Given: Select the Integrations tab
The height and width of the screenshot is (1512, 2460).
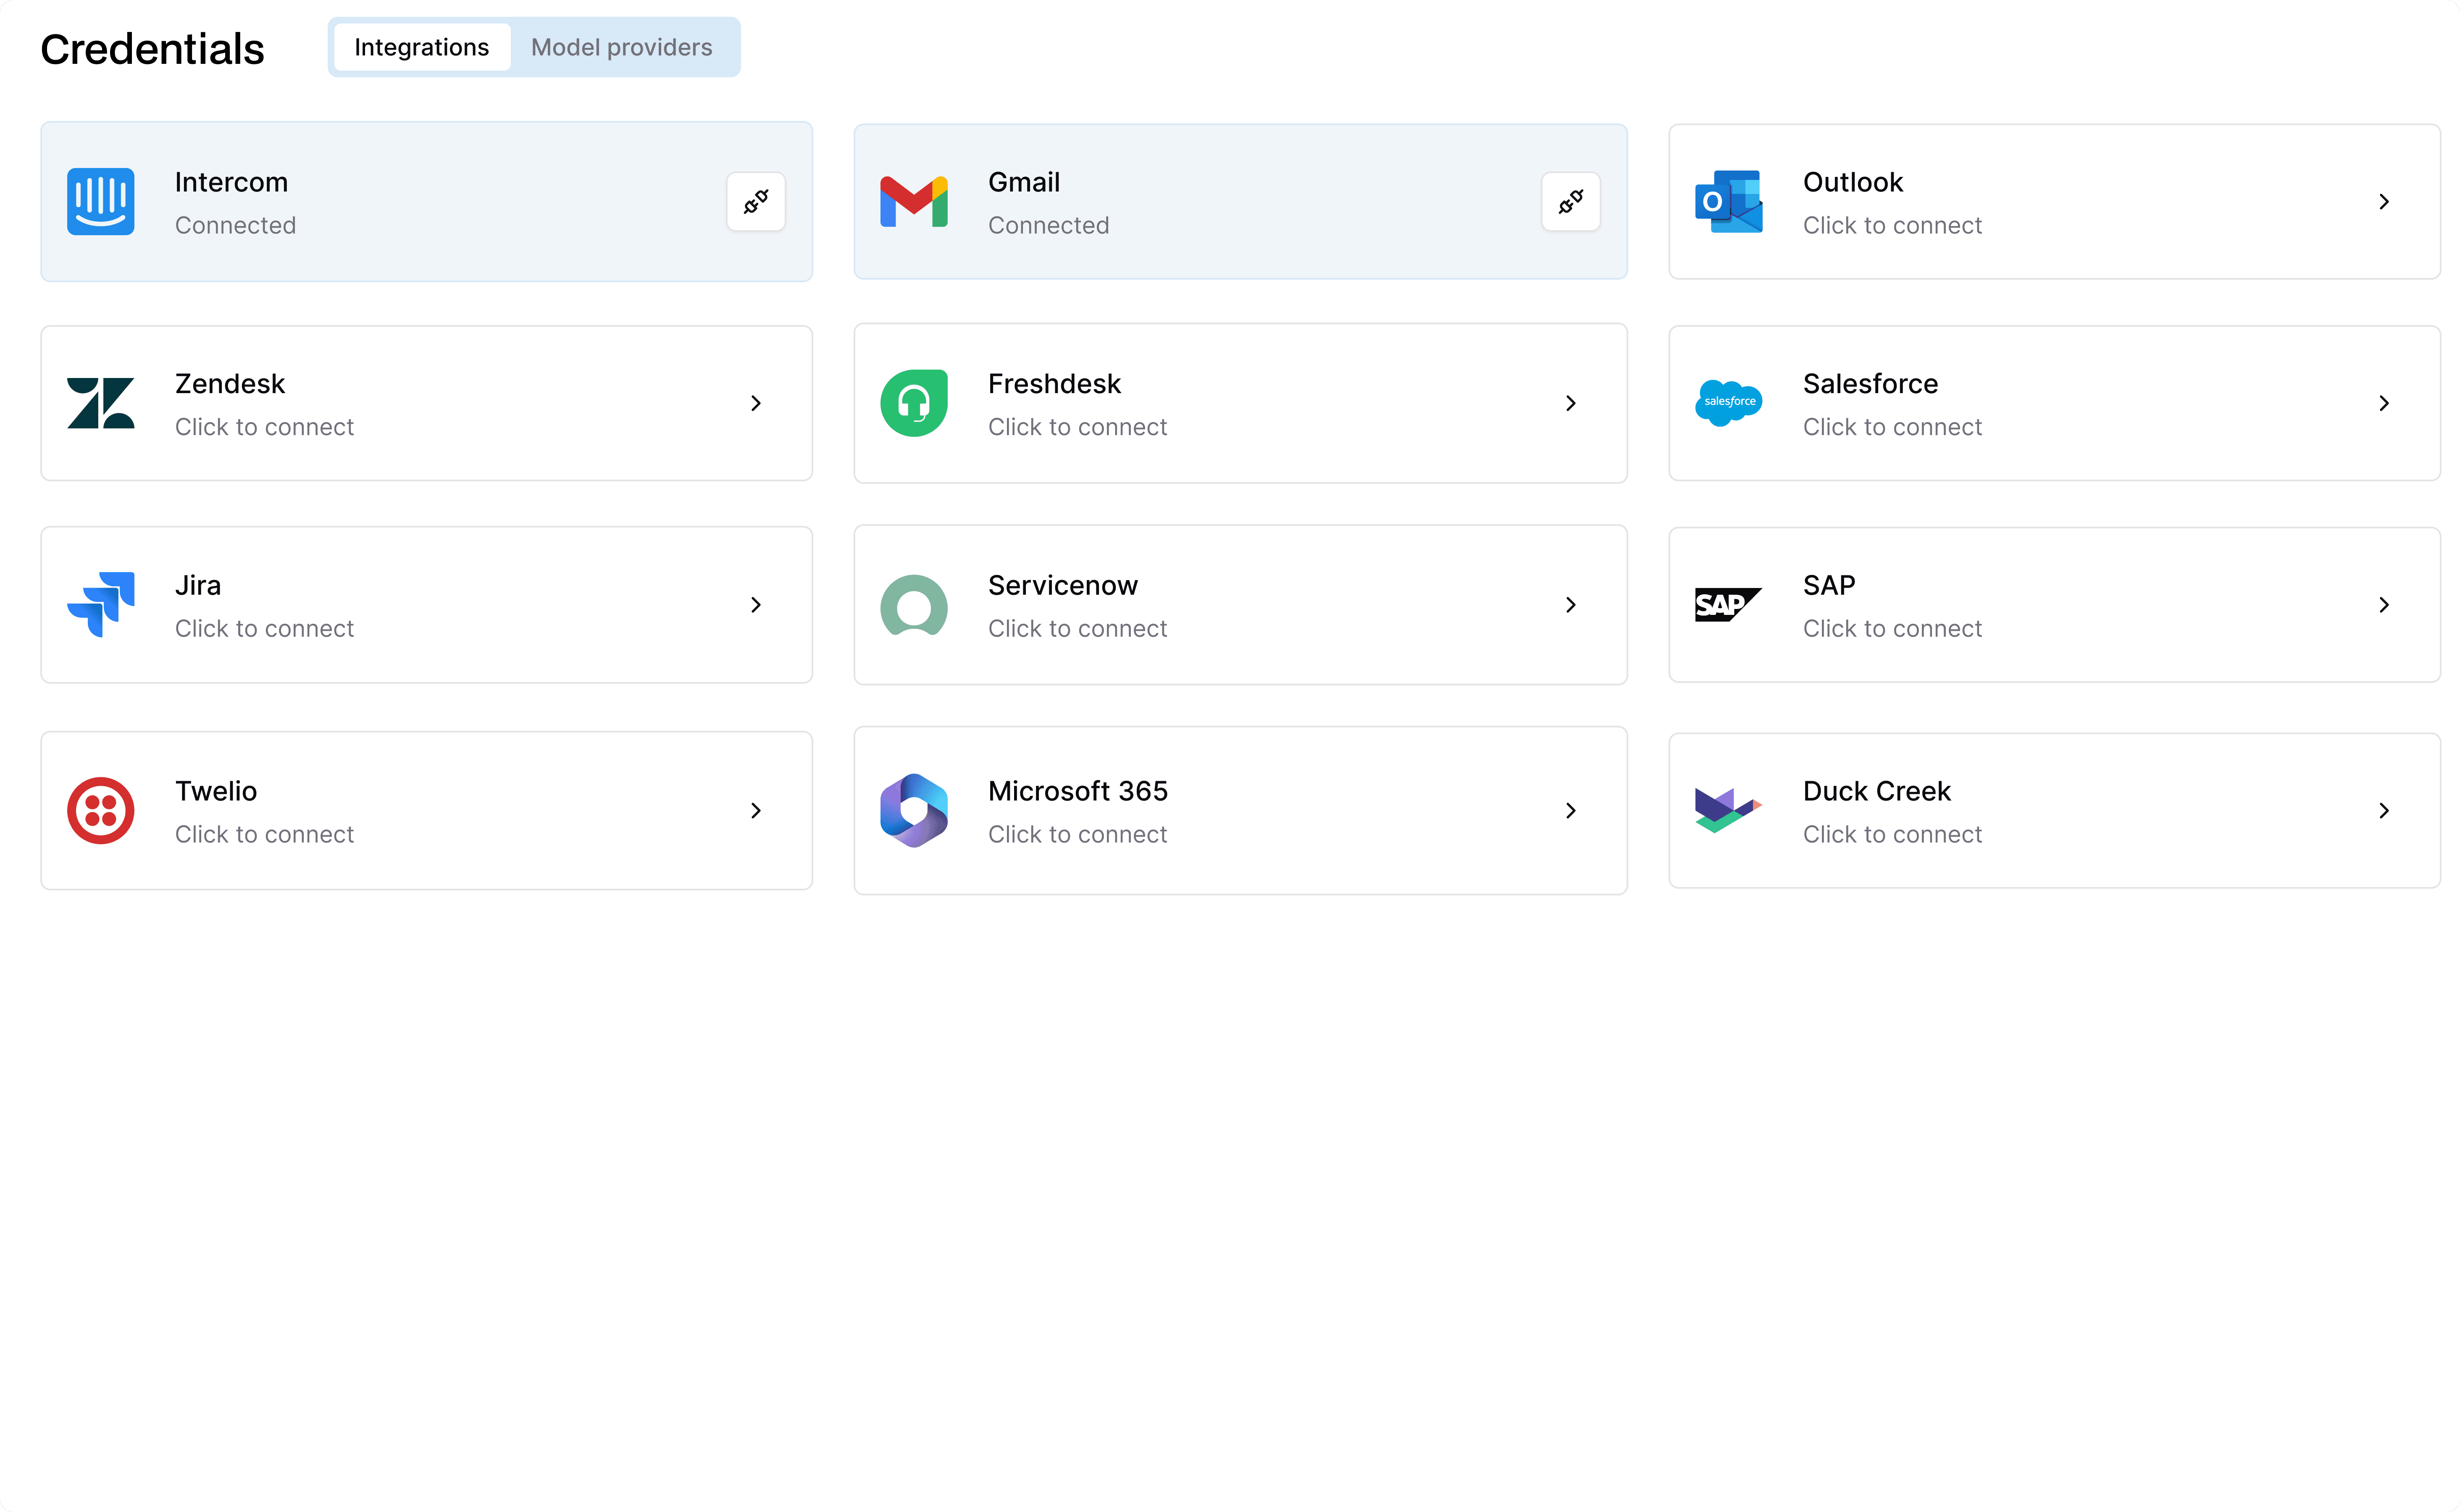Looking at the screenshot, I should click(x=421, y=47).
